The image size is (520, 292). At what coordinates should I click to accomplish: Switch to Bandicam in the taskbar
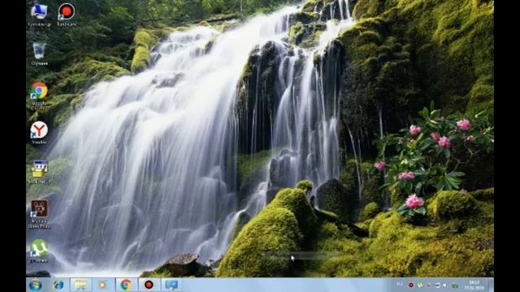[x=149, y=285]
